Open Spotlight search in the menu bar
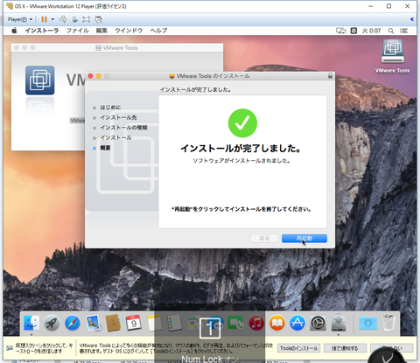The height and width of the screenshot is (363, 420). click(x=391, y=31)
